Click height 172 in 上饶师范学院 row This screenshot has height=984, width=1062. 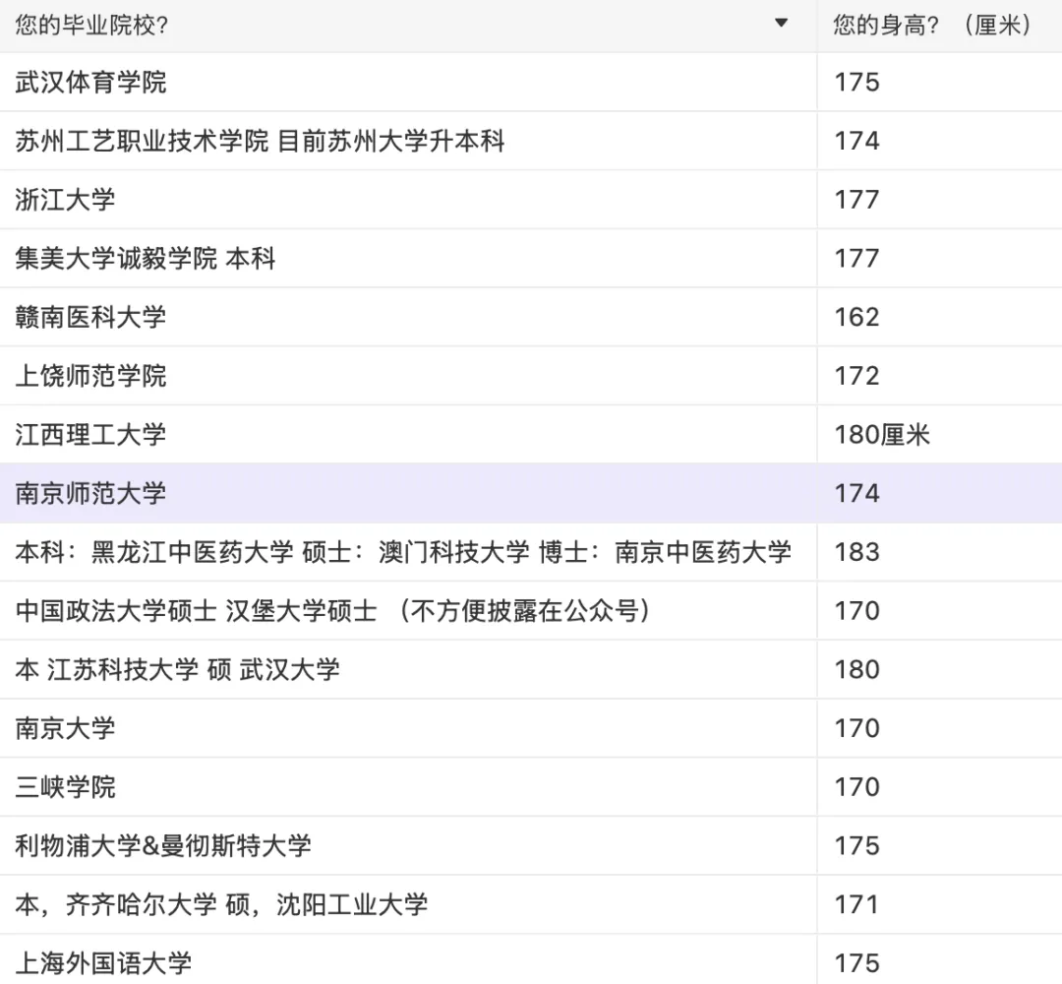(x=939, y=376)
